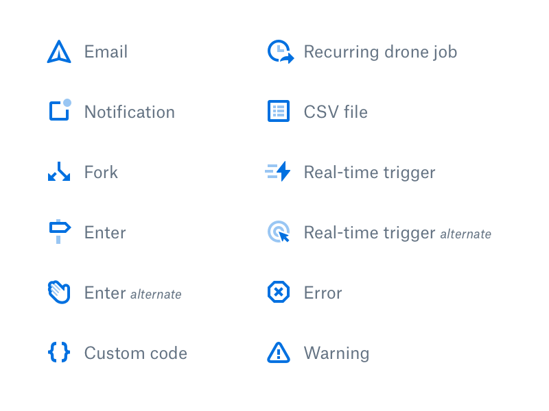Click the Enter alternate waving hand icon
The height and width of the screenshot is (411, 549).
[59, 292]
